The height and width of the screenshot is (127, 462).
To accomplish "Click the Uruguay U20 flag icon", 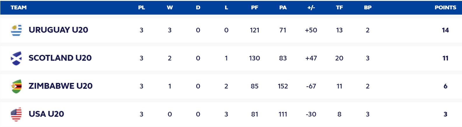I will coord(16,30).
